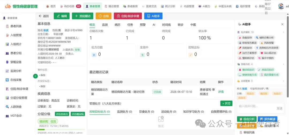Open 详情 link for 糖尿病随访方案

coord(221,92)
